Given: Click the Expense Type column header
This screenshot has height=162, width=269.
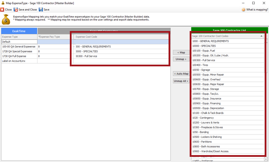Looking at the screenshot, I should click(x=19, y=37).
